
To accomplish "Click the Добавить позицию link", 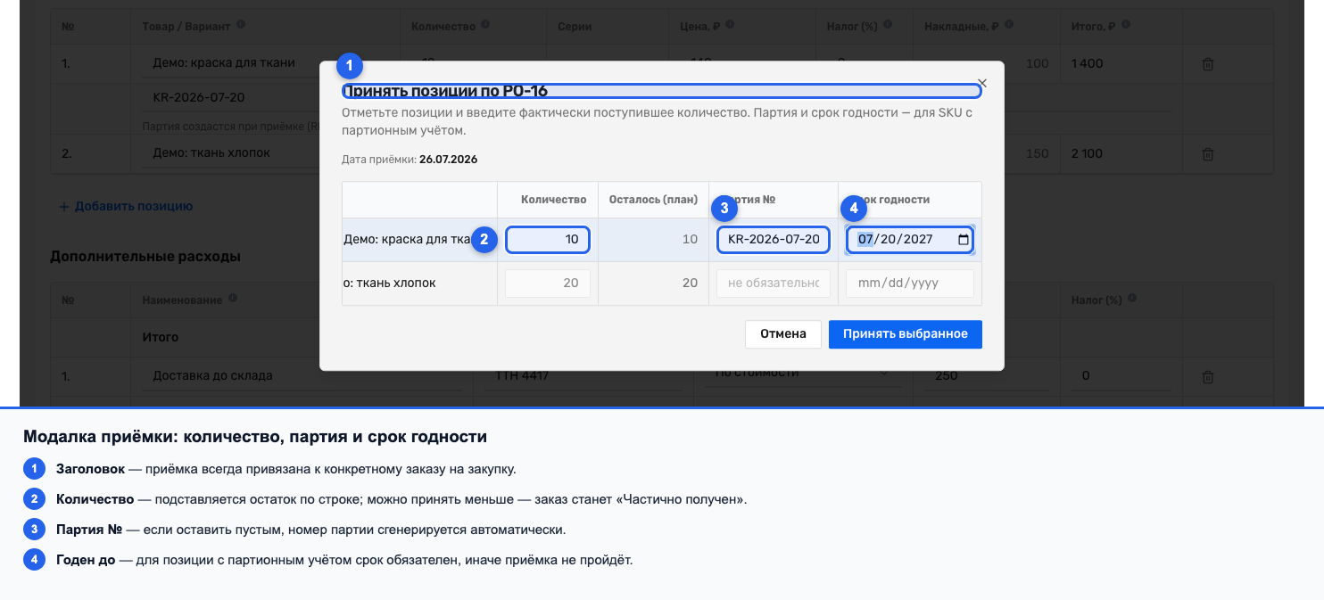I will point(126,206).
